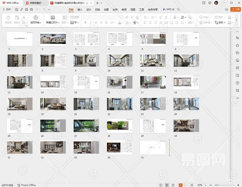Click the orange 分享 share button
The width and height of the screenshot is (242, 187).
pyautogui.click(x=235, y=9)
